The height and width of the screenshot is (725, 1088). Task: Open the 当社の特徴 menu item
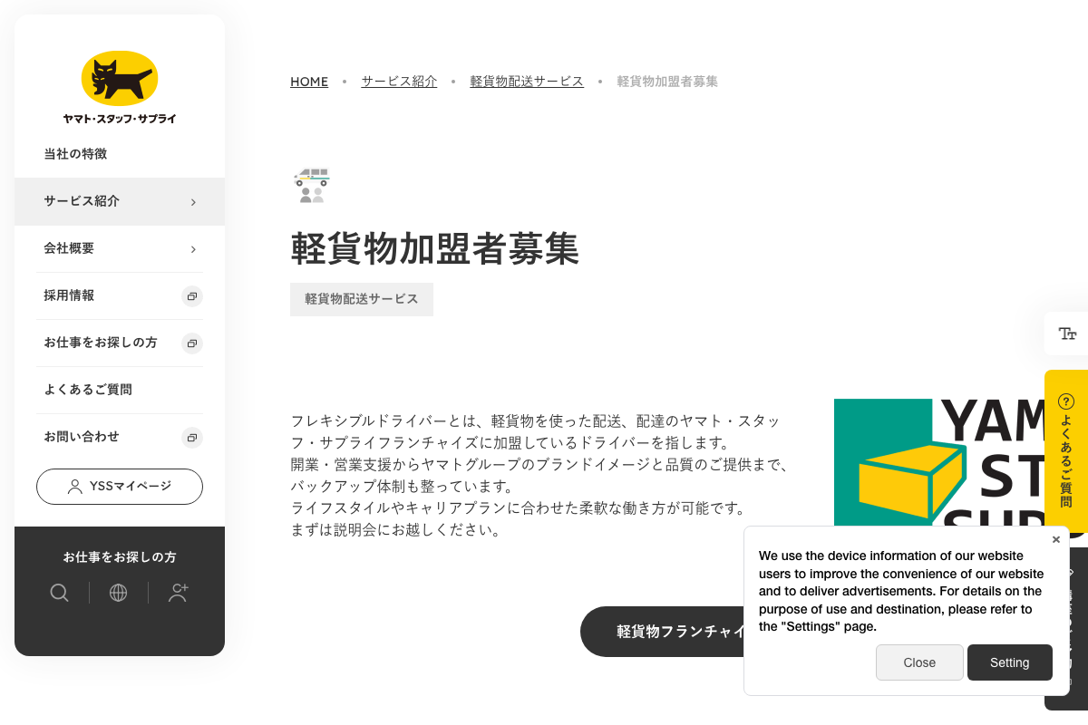pyautogui.click(x=120, y=154)
